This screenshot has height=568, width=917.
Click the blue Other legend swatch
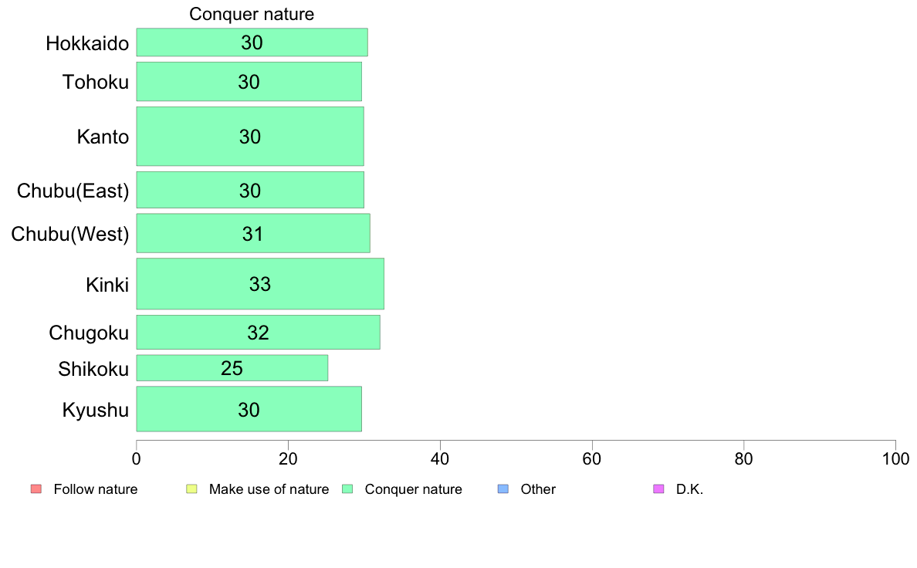point(503,489)
